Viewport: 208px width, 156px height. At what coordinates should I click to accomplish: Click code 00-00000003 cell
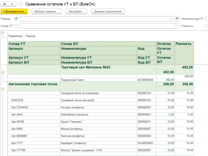[146, 143]
